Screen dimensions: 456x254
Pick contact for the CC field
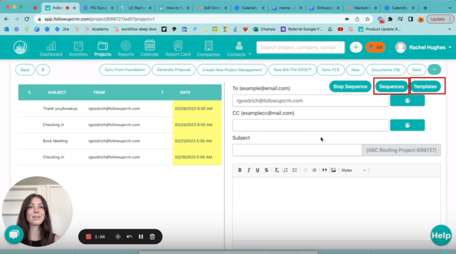(407, 125)
